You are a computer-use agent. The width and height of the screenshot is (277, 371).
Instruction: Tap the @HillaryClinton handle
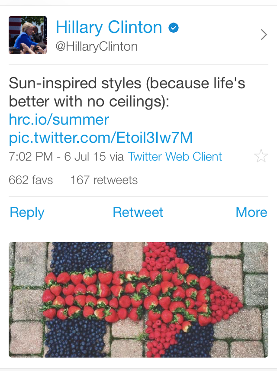point(97,46)
